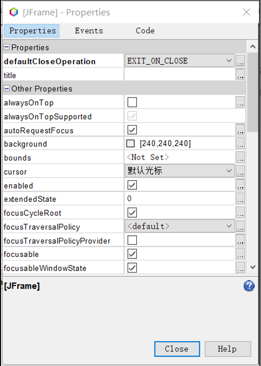Open custom editor for the defaultCloseOperation row
Viewport: 261px width, 366px height.
coord(240,61)
